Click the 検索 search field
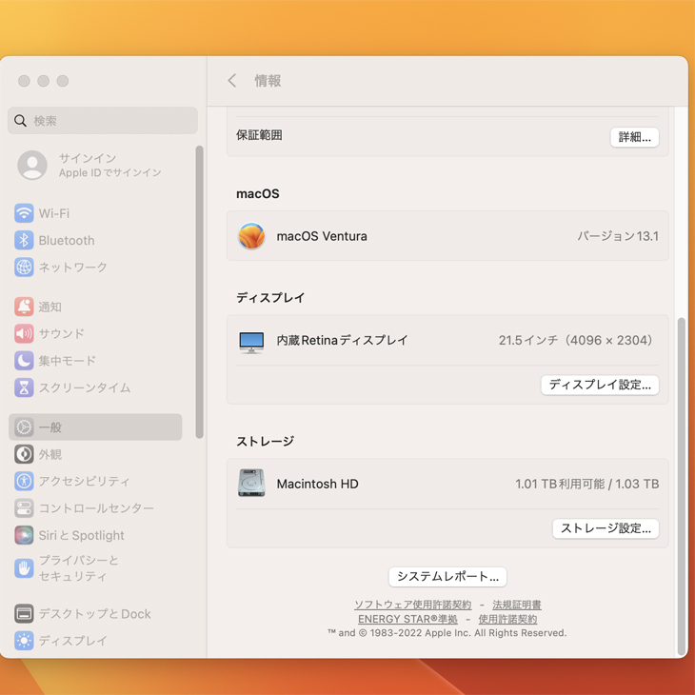 tap(103, 121)
